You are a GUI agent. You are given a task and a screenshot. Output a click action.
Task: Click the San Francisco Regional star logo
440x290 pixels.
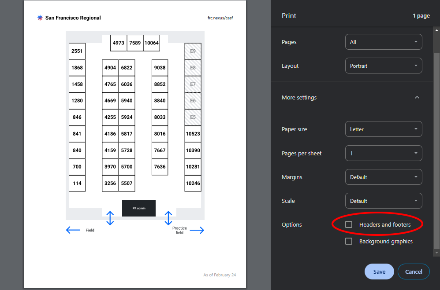click(x=40, y=18)
